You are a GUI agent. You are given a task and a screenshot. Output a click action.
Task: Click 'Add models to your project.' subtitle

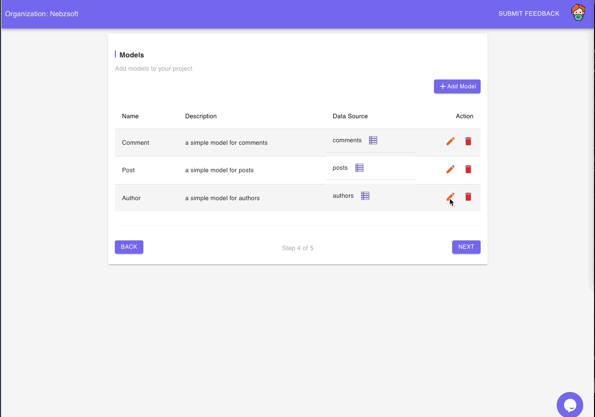[155, 69]
